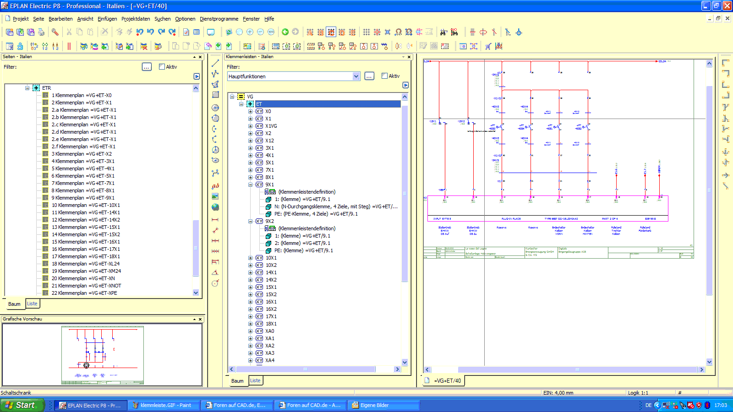The width and height of the screenshot is (733, 412).
Task: Click the graphic preview thumbnail
Action: click(x=103, y=355)
